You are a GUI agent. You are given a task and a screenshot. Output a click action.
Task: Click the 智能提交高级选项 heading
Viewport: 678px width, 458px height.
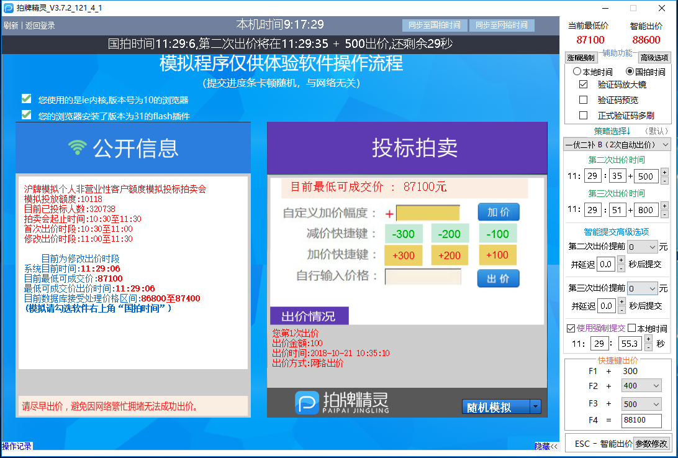(616, 232)
